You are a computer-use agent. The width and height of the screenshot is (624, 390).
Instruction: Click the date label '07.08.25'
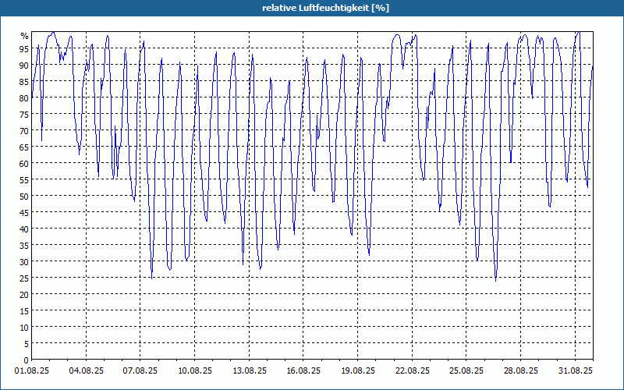tap(140, 371)
